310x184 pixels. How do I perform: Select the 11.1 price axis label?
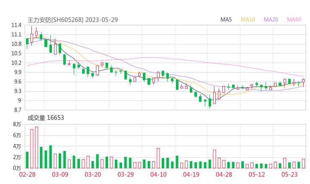click(16, 35)
